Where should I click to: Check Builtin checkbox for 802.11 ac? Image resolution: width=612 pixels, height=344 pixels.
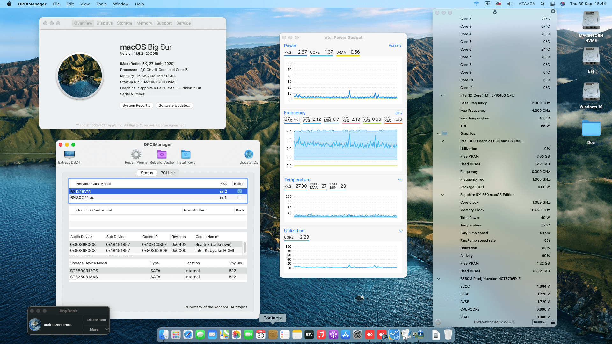click(240, 197)
